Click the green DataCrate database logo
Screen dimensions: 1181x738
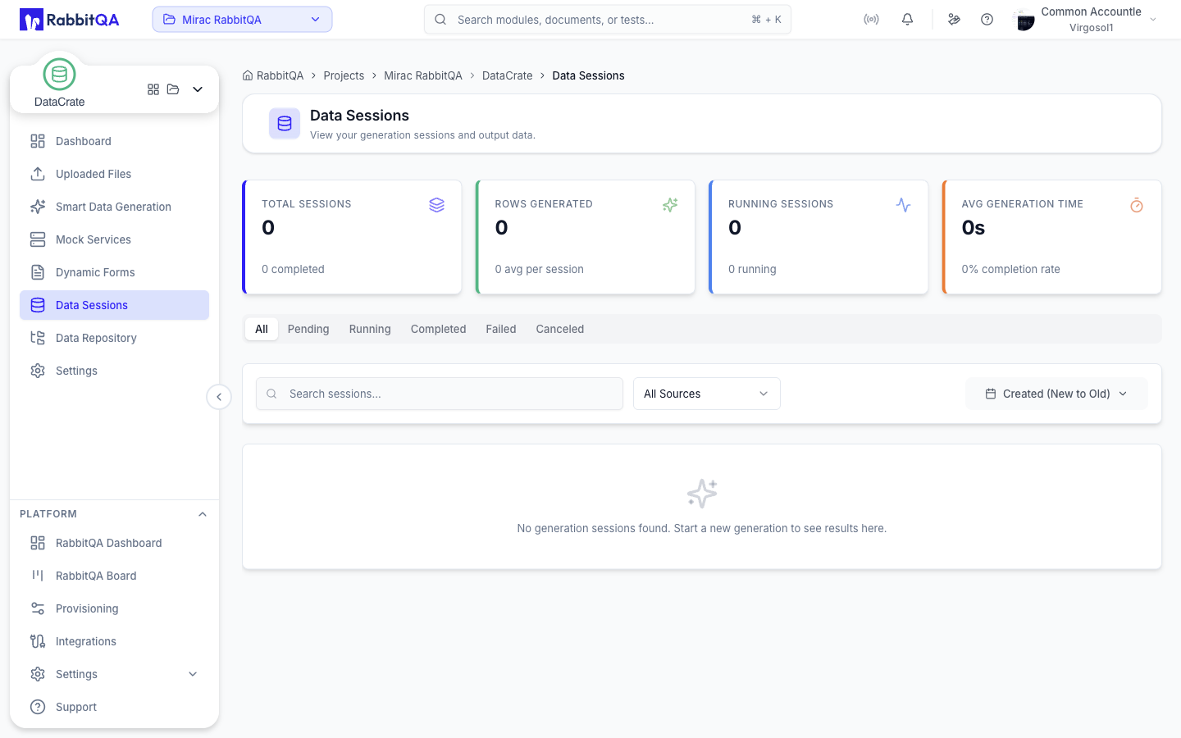click(x=59, y=75)
